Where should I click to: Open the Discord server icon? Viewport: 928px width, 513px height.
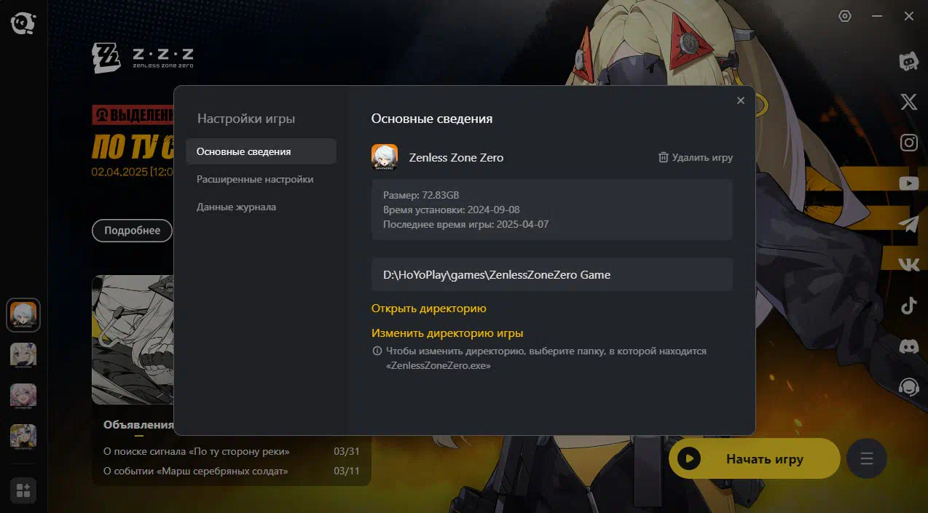(909, 346)
